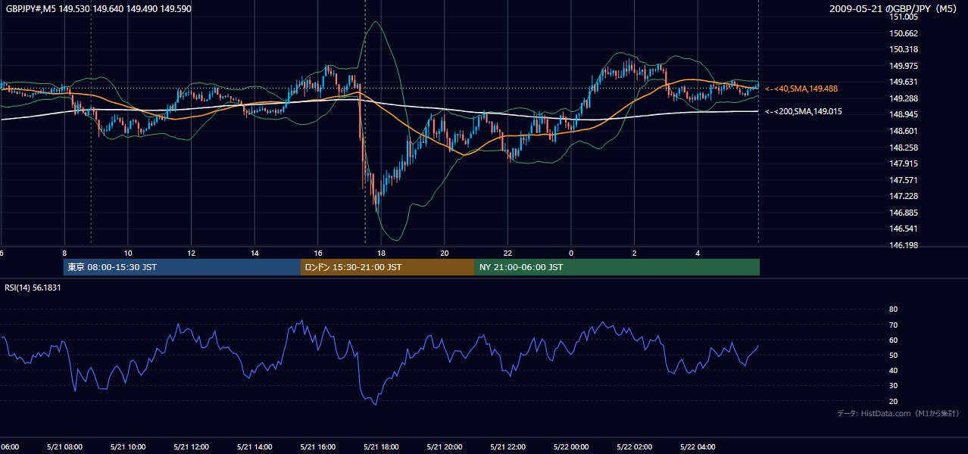
Task: Click price axis value 146.885
Action: click(x=903, y=212)
